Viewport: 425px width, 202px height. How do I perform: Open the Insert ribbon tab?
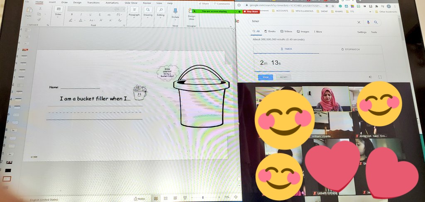(52, 2)
